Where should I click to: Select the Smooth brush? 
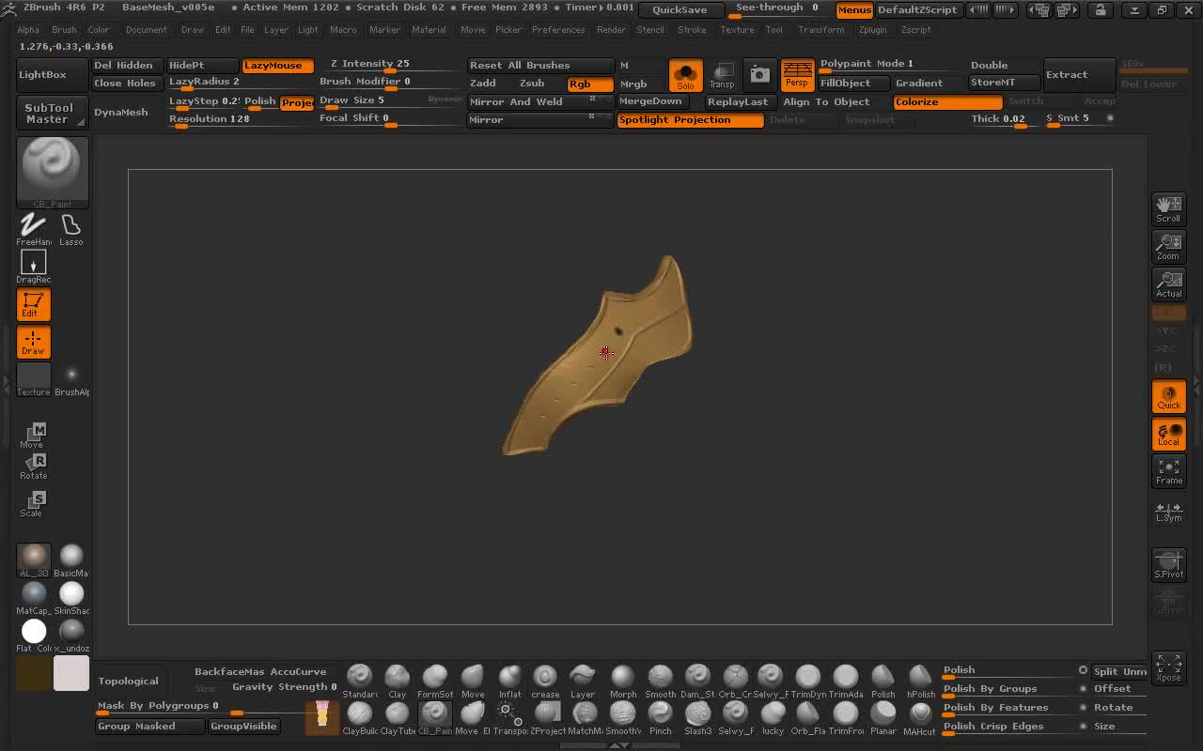(660, 682)
